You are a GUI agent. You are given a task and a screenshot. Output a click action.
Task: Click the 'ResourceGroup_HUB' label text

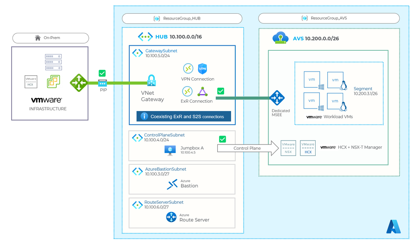(182, 18)
